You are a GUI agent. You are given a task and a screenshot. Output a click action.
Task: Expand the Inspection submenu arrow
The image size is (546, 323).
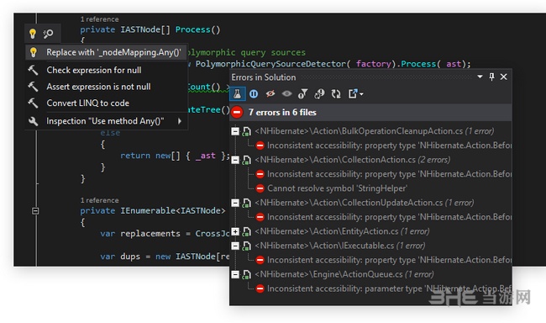pyautogui.click(x=180, y=121)
